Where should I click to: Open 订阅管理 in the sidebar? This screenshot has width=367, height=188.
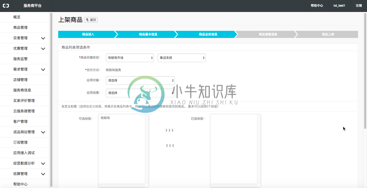[20, 142]
